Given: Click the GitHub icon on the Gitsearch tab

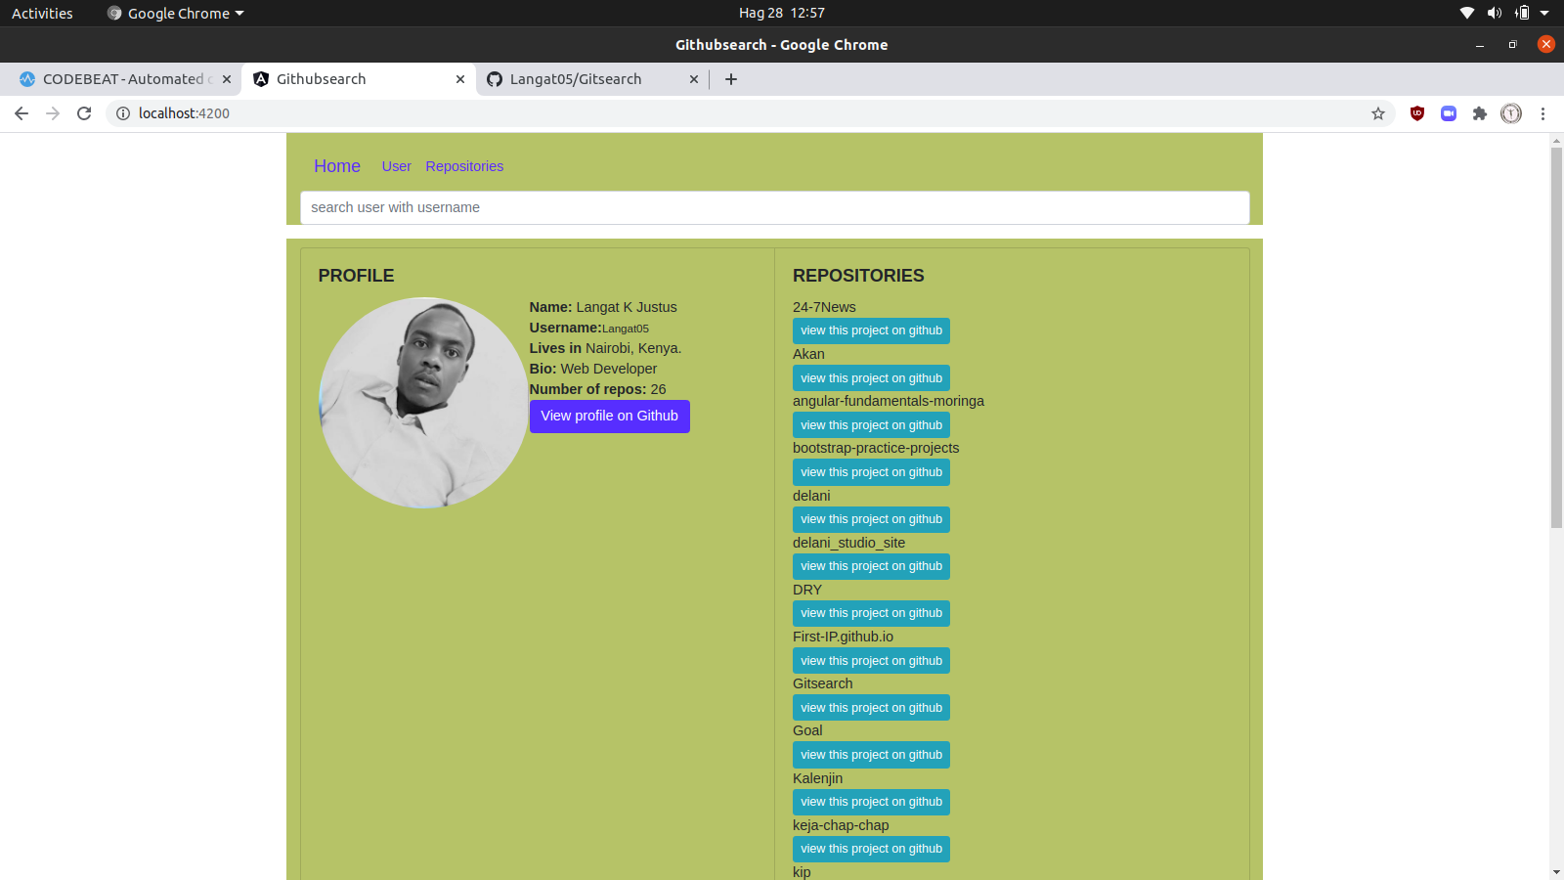Looking at the screenshot, I should click(x=495, y=79).
